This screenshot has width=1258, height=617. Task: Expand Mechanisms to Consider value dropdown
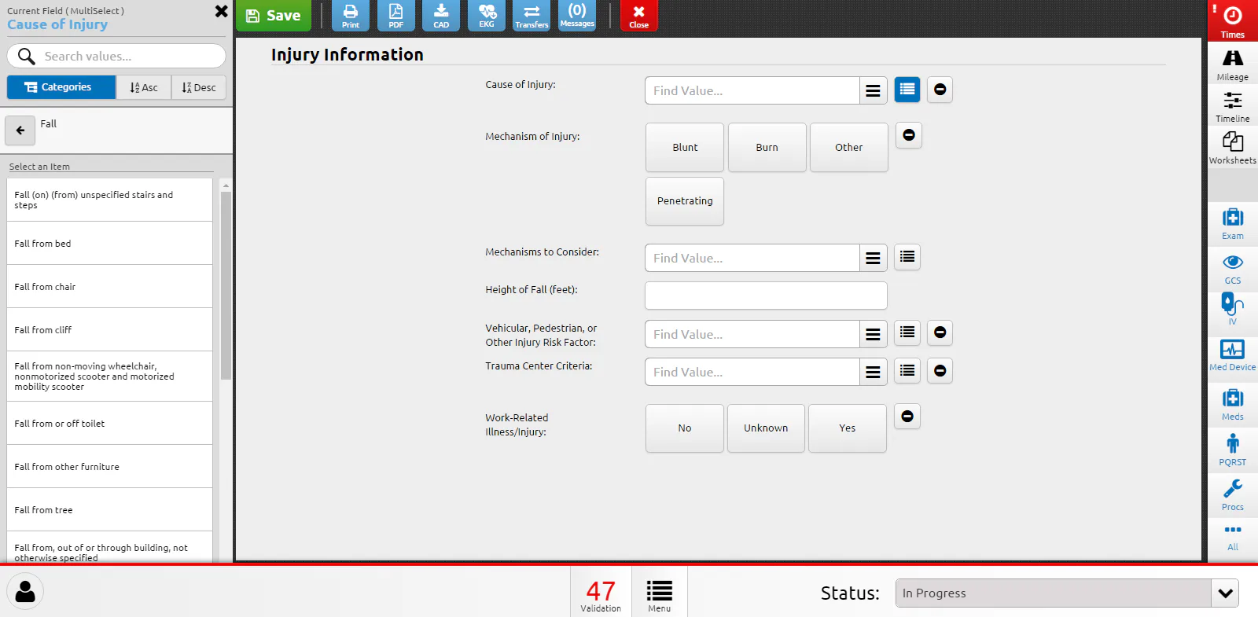[873, 258]
